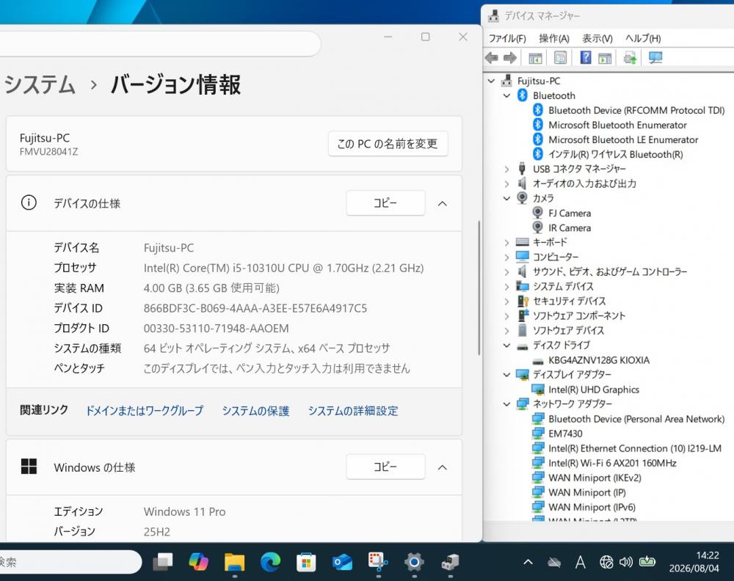Select the FJ Camera device
Image resolution: width=734 pixels, height=581 pixels.
570,213
